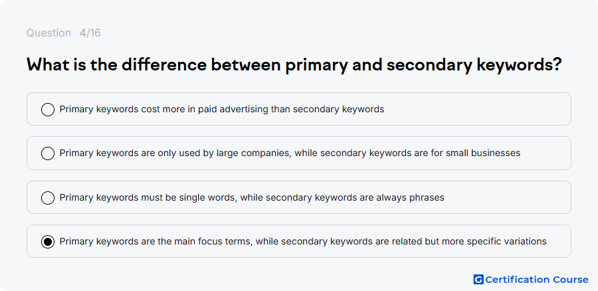Click the question heading about primary and secondary keywords
Viewport: 598px width, 291px height.
pyautogui.click(x=294, y=65)
